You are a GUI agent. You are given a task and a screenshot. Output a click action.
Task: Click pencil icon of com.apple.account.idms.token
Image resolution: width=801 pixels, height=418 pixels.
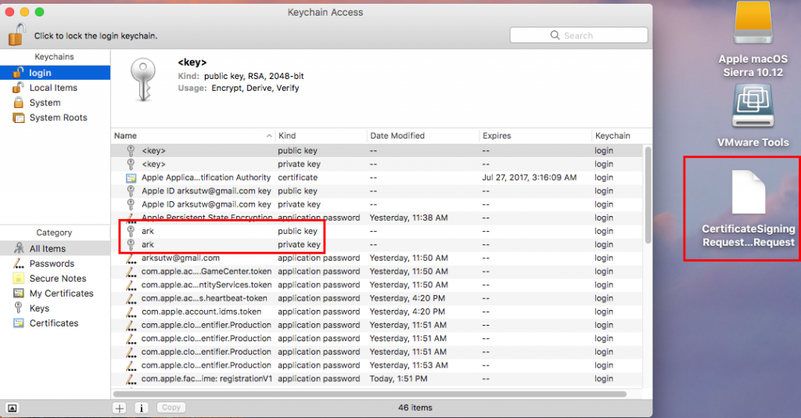[x=131, y=312]
